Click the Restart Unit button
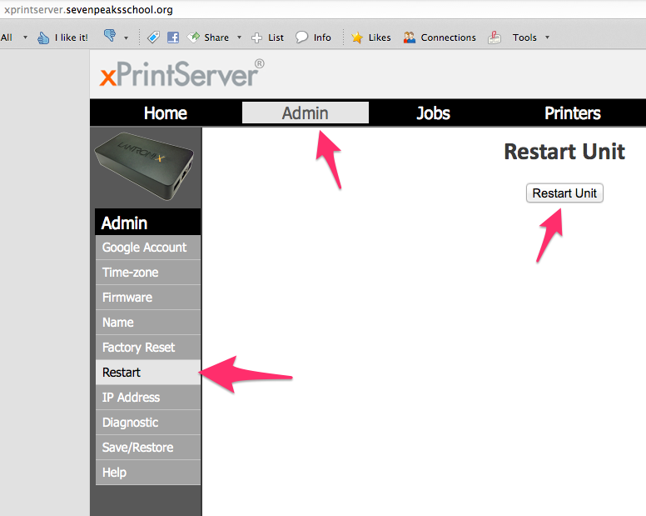Image resolution: width=646 pixels, height=516 pixels. (564, 193)
